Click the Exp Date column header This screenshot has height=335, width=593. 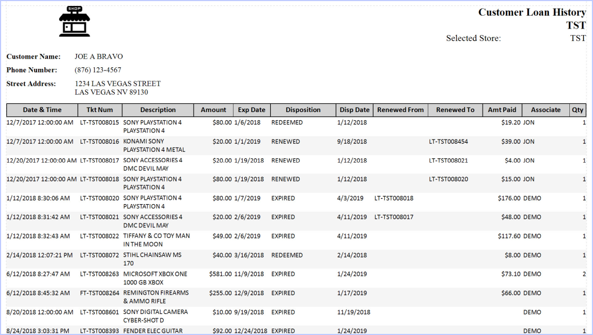tap(251, 110)
